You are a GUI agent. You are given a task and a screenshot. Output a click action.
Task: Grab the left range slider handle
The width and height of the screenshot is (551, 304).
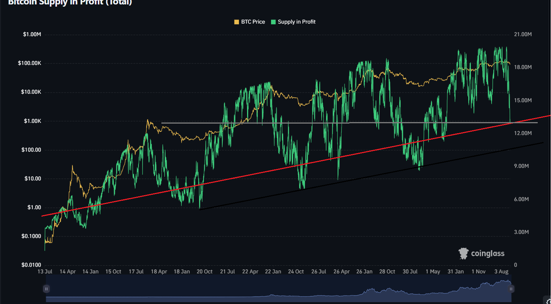47,289
